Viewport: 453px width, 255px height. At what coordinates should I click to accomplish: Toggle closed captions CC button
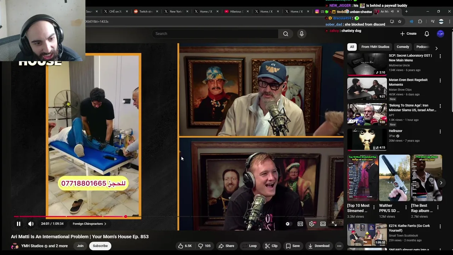(300, 224)
